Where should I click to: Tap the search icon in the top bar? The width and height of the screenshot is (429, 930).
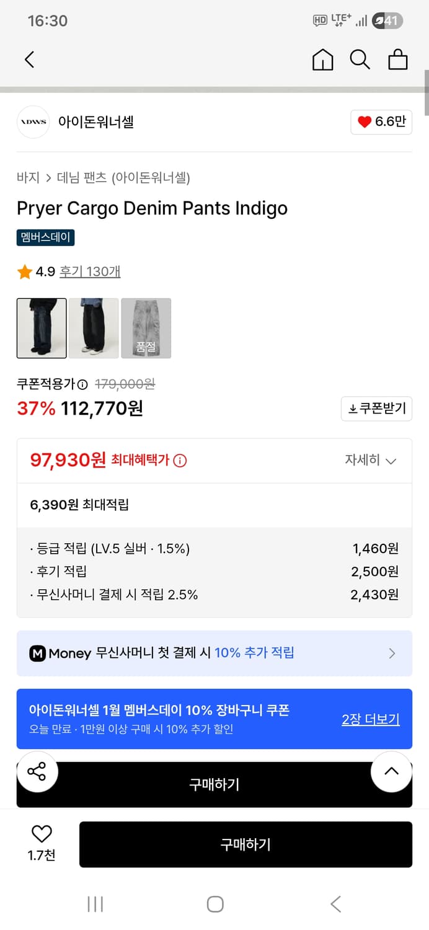(x=360, y=60)
